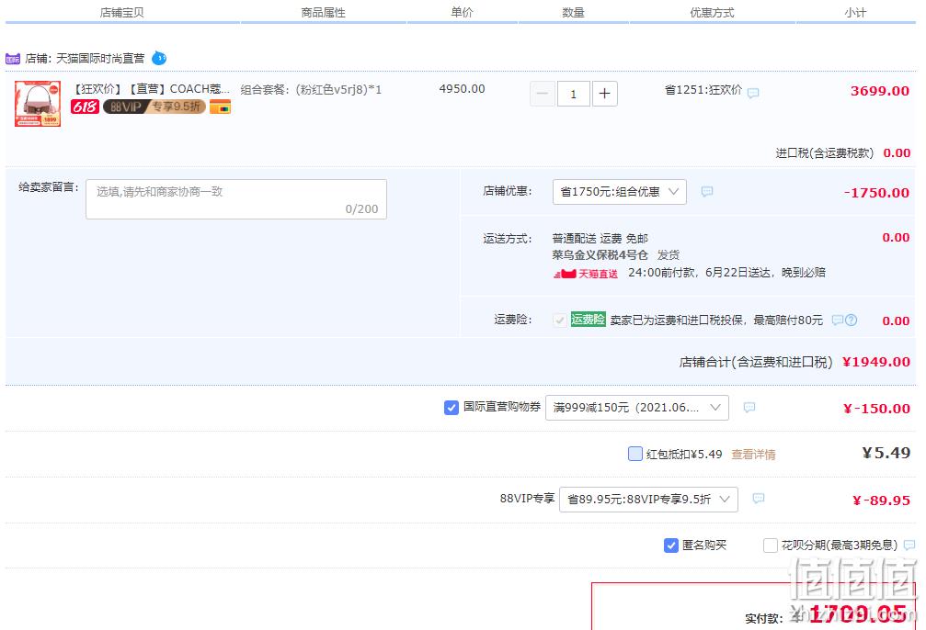Viewport: 926px width, 630px height.
Task: Click the credit card icon under product title
Action: (220, 107)
